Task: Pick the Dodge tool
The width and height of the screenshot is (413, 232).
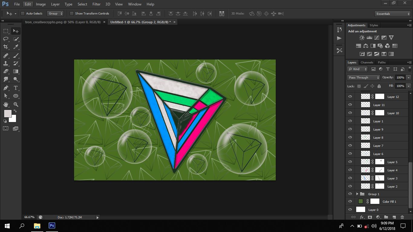Action: pyautogui.click(x=16, y=79)
